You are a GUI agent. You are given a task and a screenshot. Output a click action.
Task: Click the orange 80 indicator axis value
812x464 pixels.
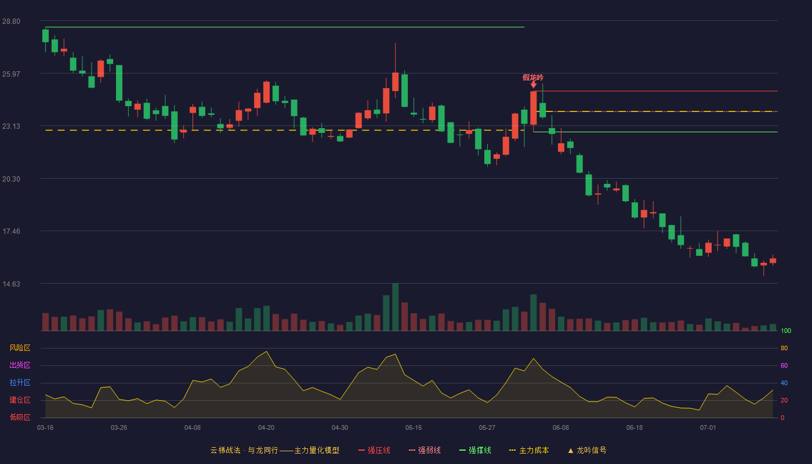(x=784, y=349)
